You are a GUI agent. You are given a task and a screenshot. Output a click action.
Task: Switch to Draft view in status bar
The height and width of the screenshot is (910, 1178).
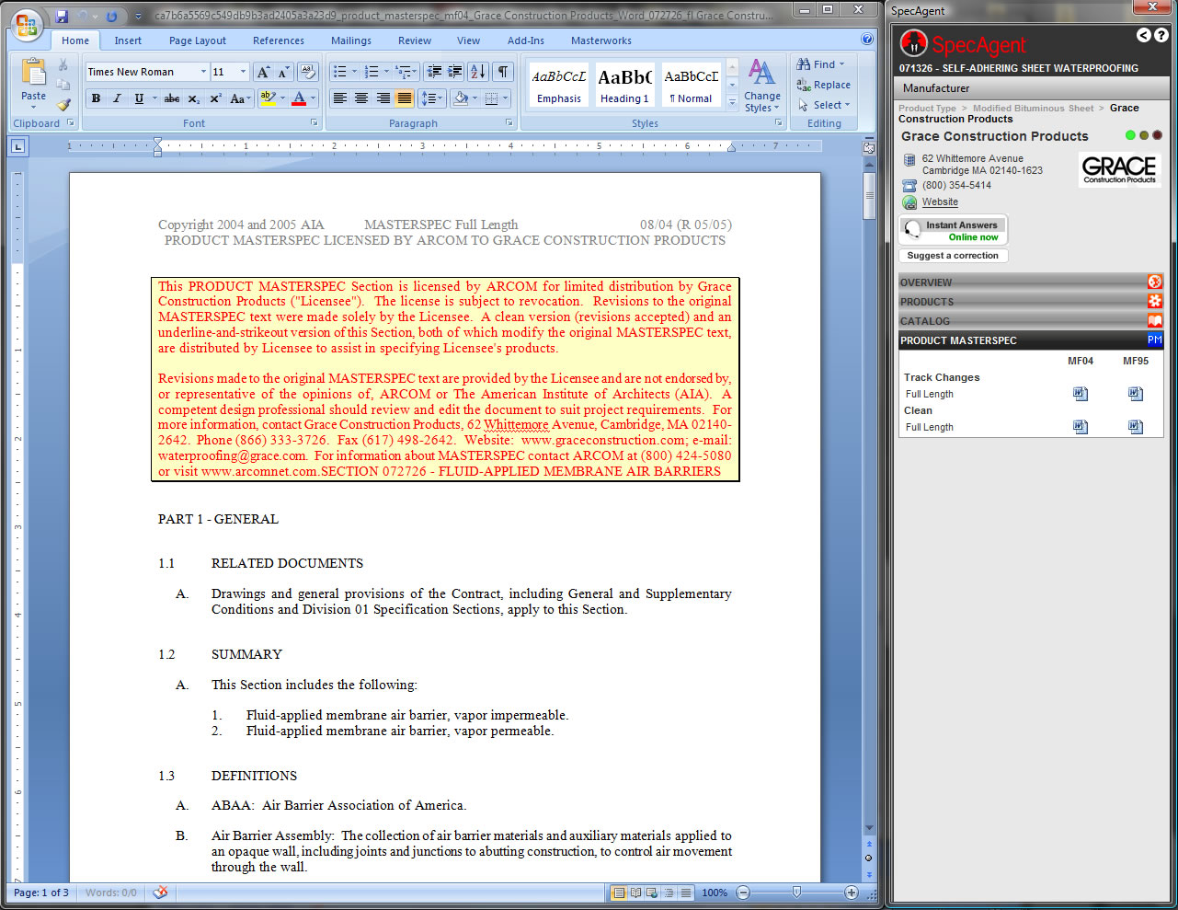click(685, 893)
